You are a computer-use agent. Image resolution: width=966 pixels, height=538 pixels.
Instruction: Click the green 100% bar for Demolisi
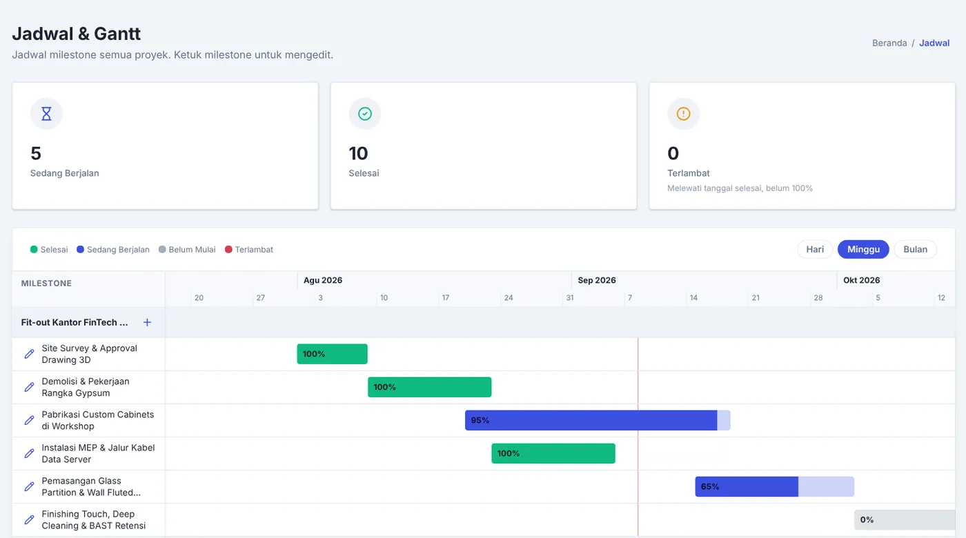(429, 387)
